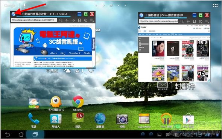Tap globe icon of the FIX-IT browser window
This screenshot has width=222, height=139.
(x=14, y=14)
